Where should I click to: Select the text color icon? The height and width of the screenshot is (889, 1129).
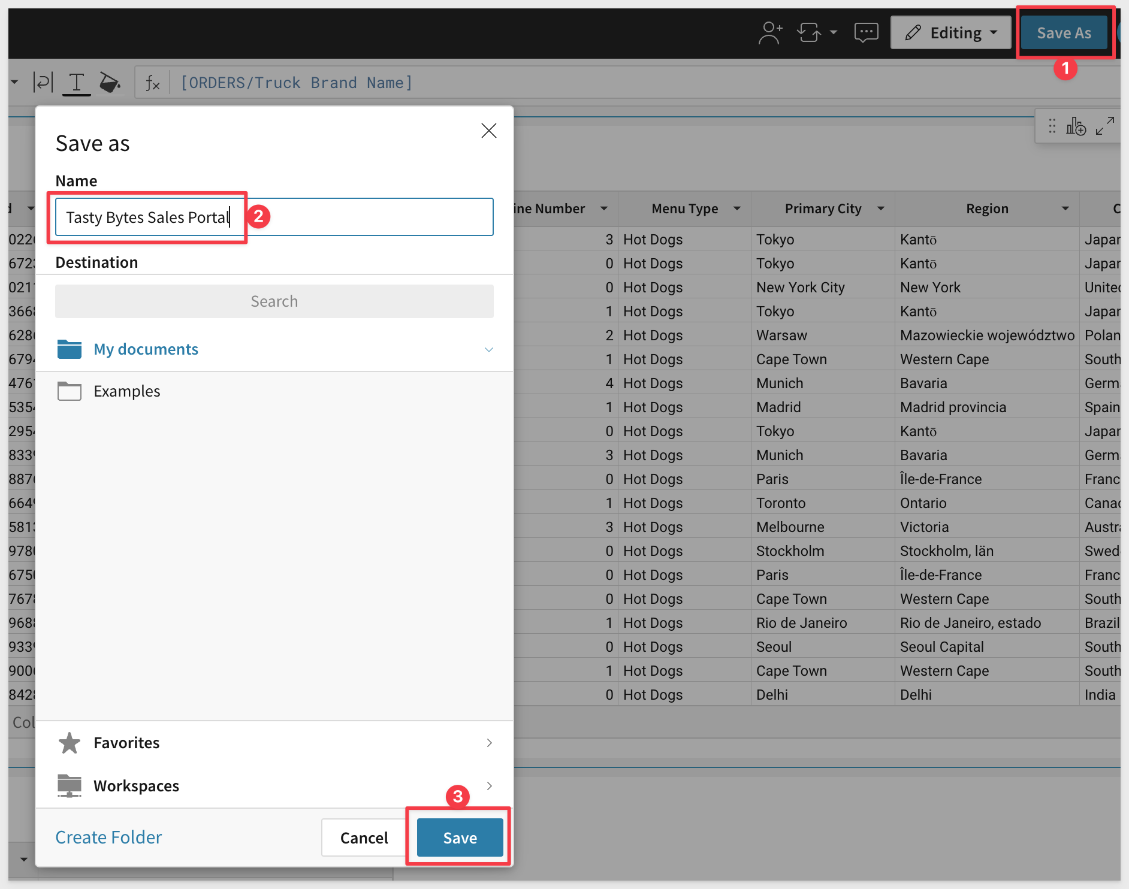(x=77, y=83)
